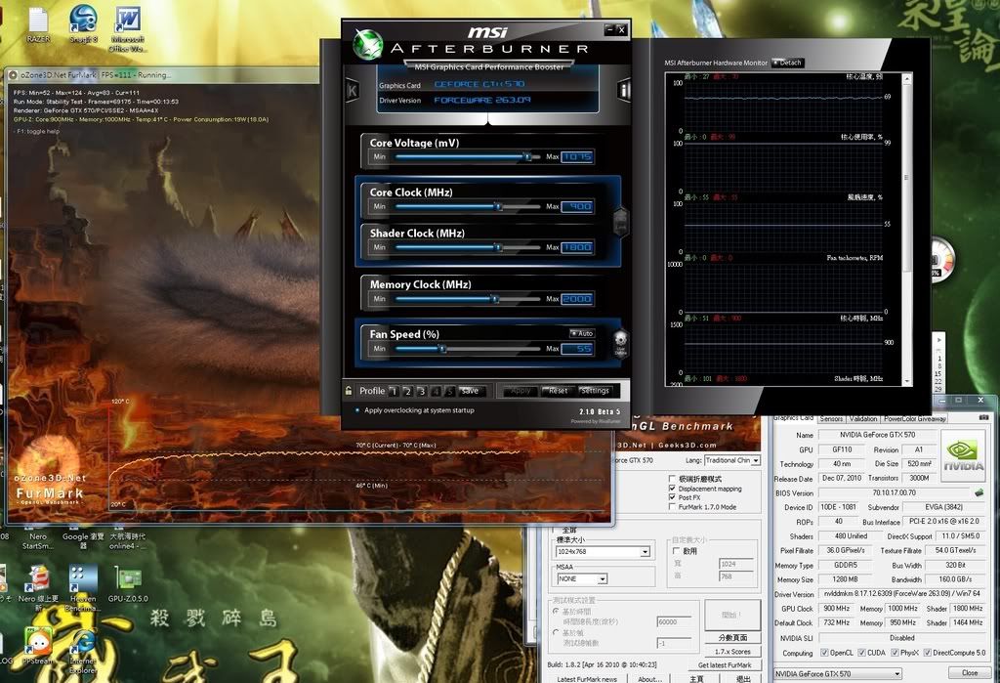
Task: Enable the FurMark 1.7.0 Mode checkbox
Action: point(672,507)
